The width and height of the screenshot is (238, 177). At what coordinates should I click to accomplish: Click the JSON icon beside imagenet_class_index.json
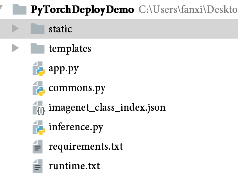39,108
